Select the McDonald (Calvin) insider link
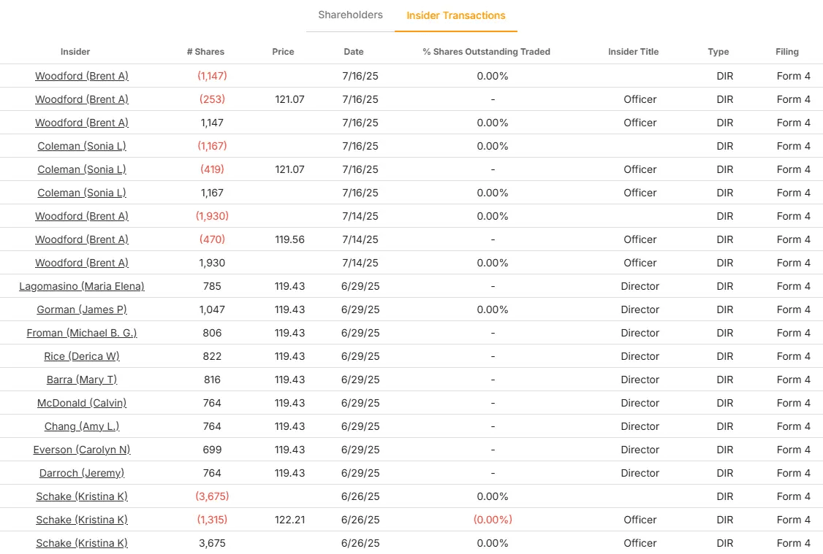 point(82,403)
